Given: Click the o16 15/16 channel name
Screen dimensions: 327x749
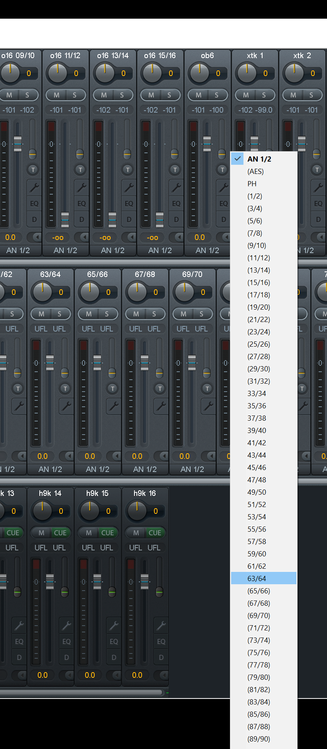Looking at the screenshot, I should (x=160, y=55).
